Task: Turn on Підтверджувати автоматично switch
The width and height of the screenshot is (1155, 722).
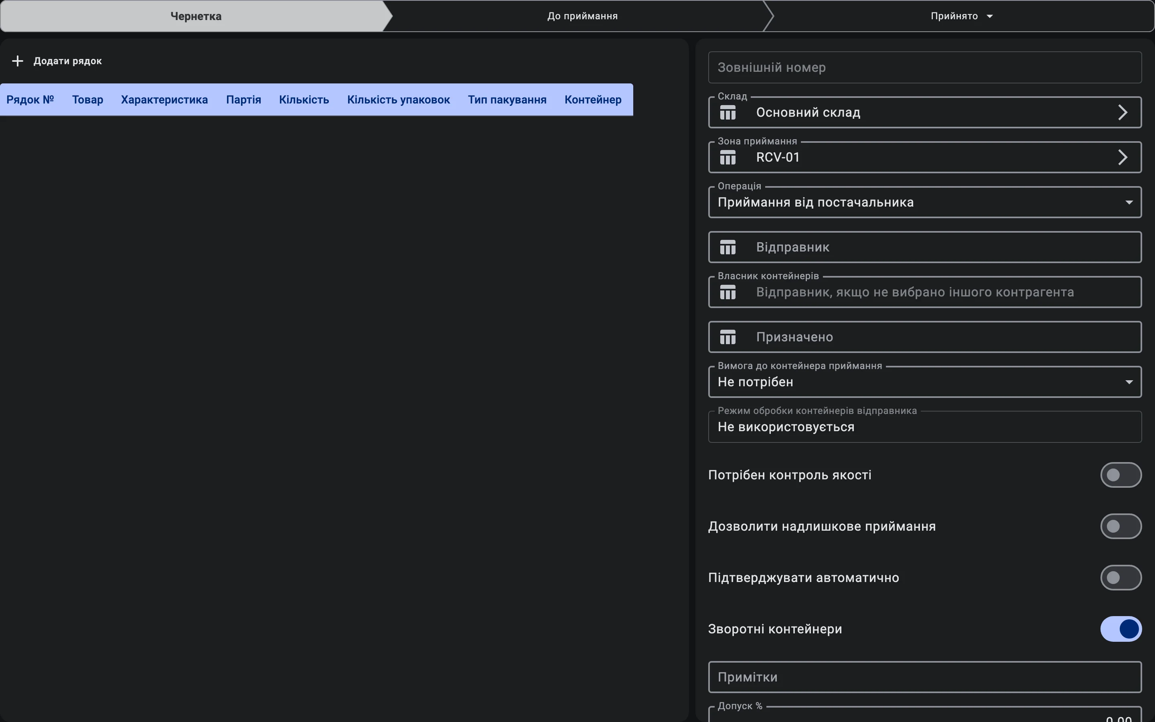Action: click(x=1121, y=578)
